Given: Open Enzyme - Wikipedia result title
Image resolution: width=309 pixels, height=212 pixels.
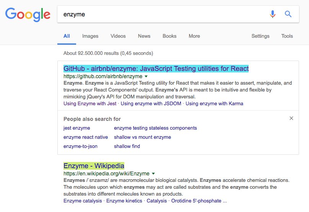Looking at the screenshot, I should tap(94, 166).
